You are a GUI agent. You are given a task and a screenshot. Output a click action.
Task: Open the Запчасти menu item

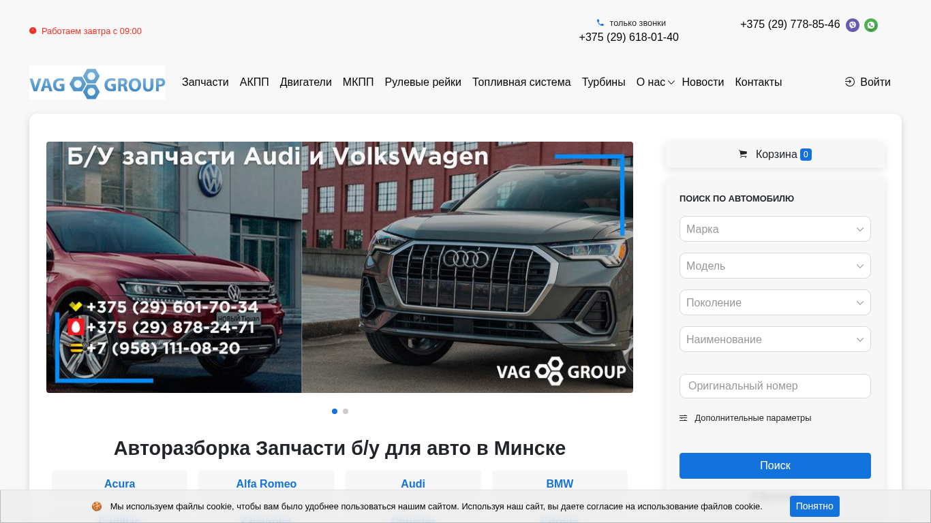[205, 82]
